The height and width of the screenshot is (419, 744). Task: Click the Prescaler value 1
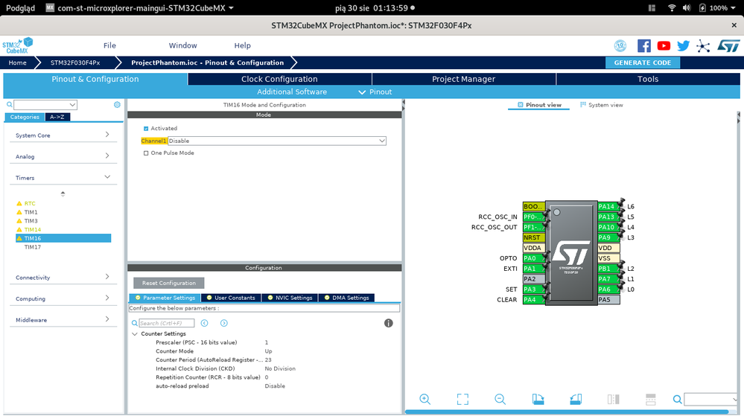266,342
